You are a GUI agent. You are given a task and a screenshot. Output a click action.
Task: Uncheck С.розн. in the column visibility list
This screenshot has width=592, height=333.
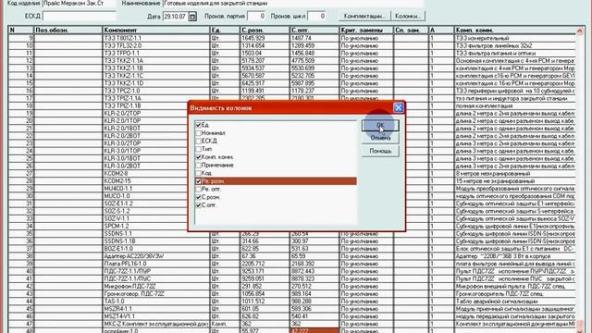[198, 197]
